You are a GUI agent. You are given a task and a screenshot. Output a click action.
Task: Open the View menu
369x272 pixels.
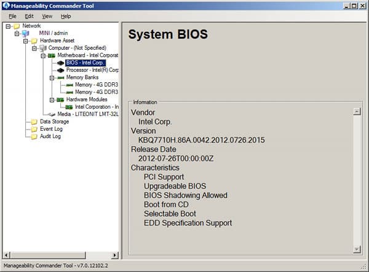click(x=47, y=16)
